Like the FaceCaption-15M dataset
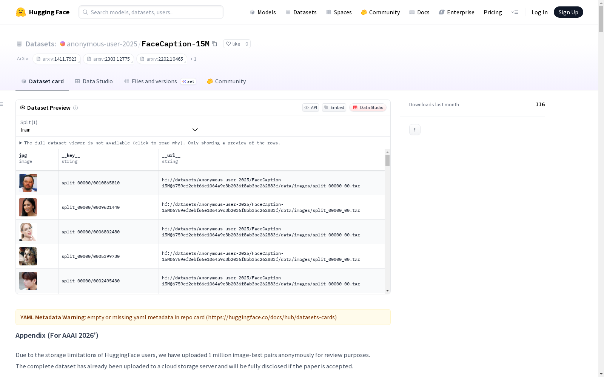Viewport: 604px width, 377px height. coord(233,44)
